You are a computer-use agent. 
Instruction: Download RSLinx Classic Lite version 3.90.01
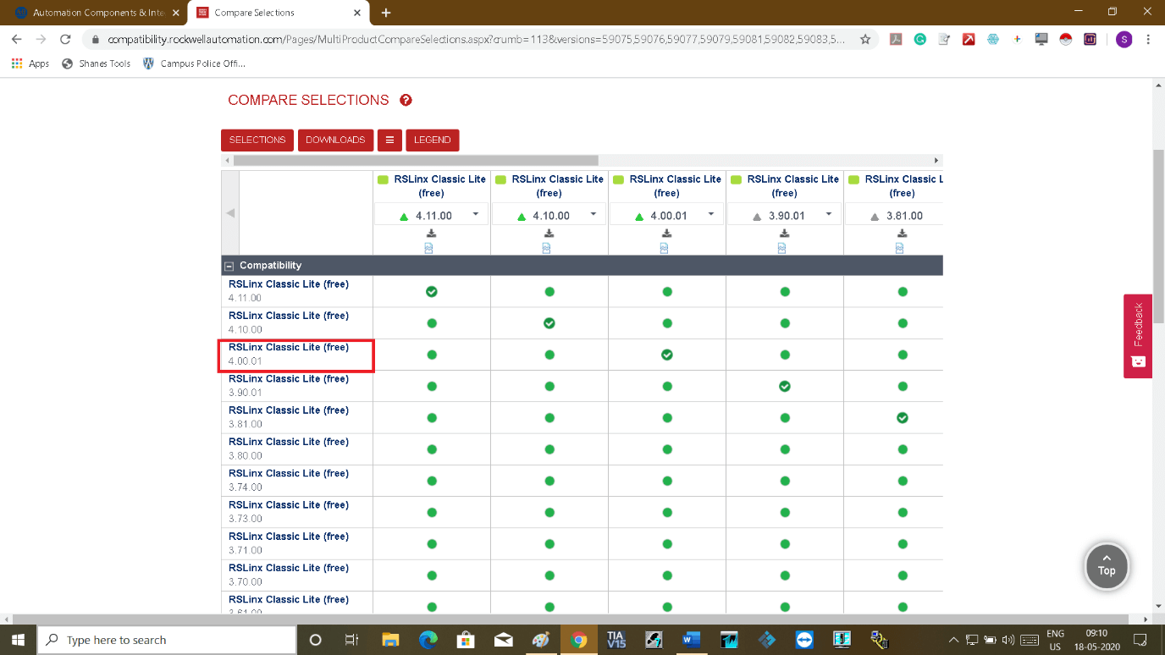784,234
